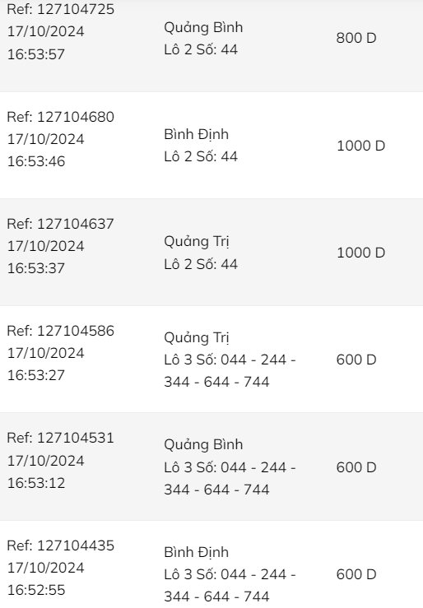Open the Quảng Trị Lô 2 Số: 44 entry
The image size is (423, 608).
[x=201, y=253]
